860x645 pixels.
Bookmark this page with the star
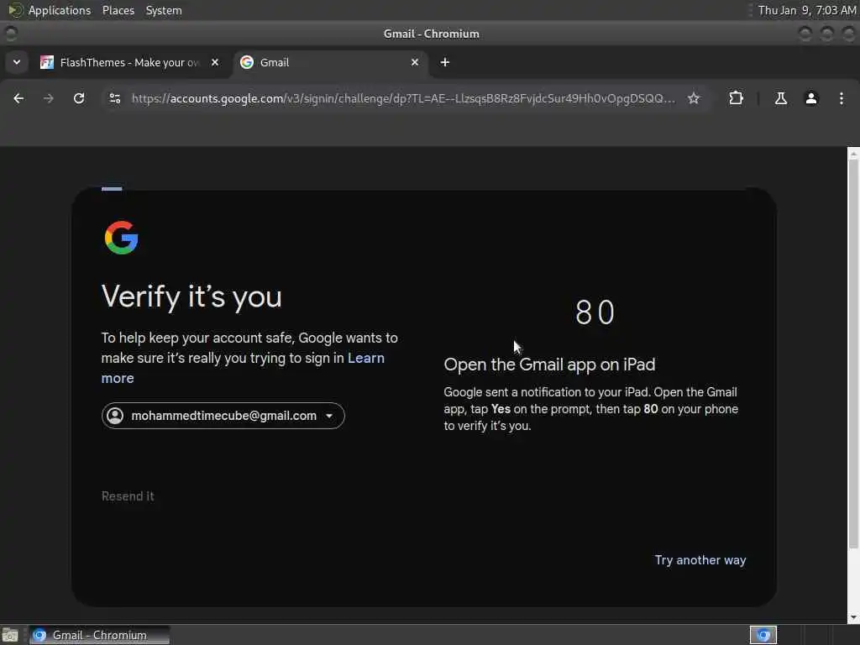coord(694,99)
